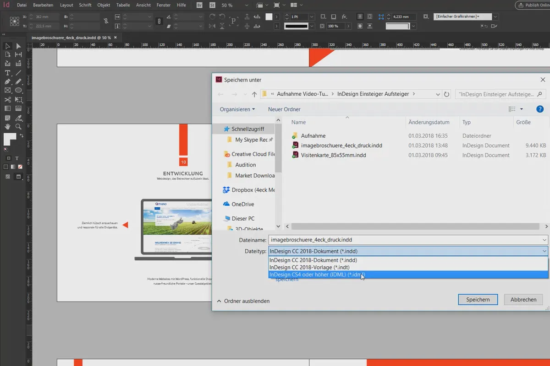Open the Schrift menu

point(85,5)
